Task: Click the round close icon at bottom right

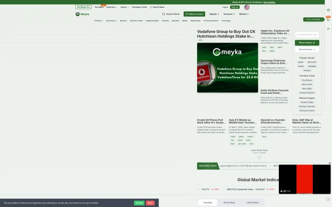Action: pyautogui.click(x=328, y=199)
